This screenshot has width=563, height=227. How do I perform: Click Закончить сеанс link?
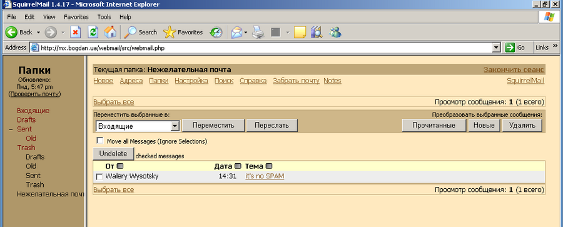click(514, 69)
